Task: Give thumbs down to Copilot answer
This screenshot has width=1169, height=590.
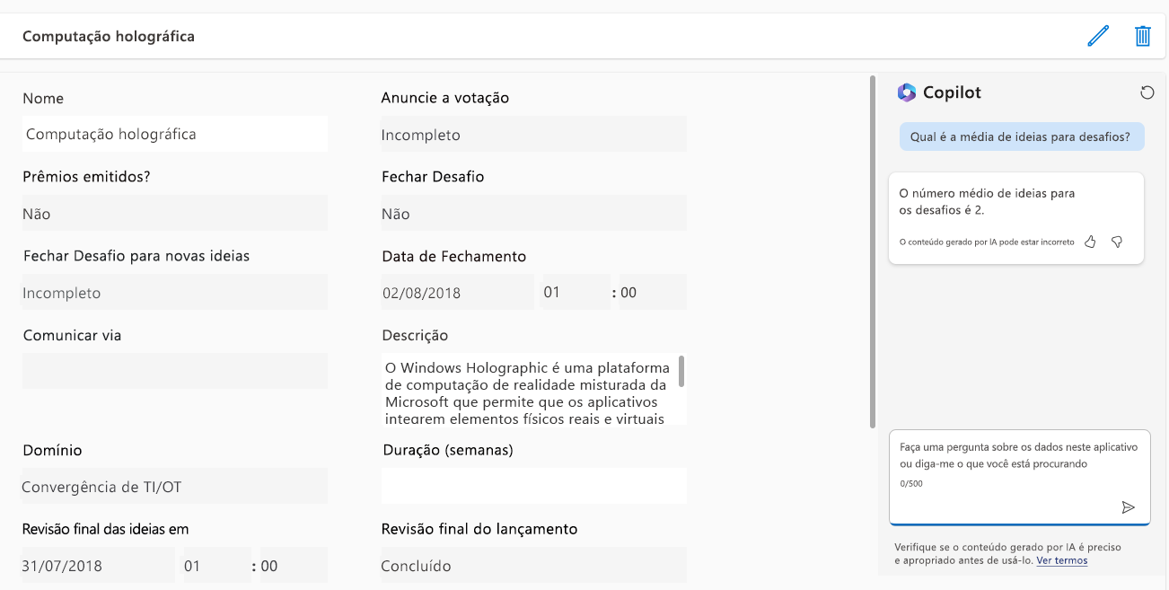Action: click(x=1117, y=242)
